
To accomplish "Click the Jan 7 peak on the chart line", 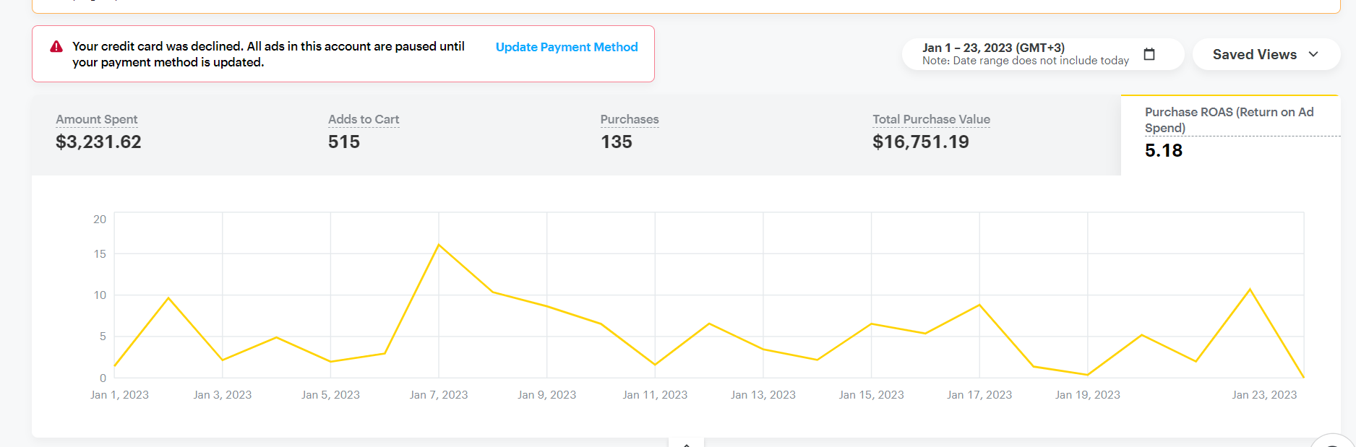I will [x=439, y=245].
